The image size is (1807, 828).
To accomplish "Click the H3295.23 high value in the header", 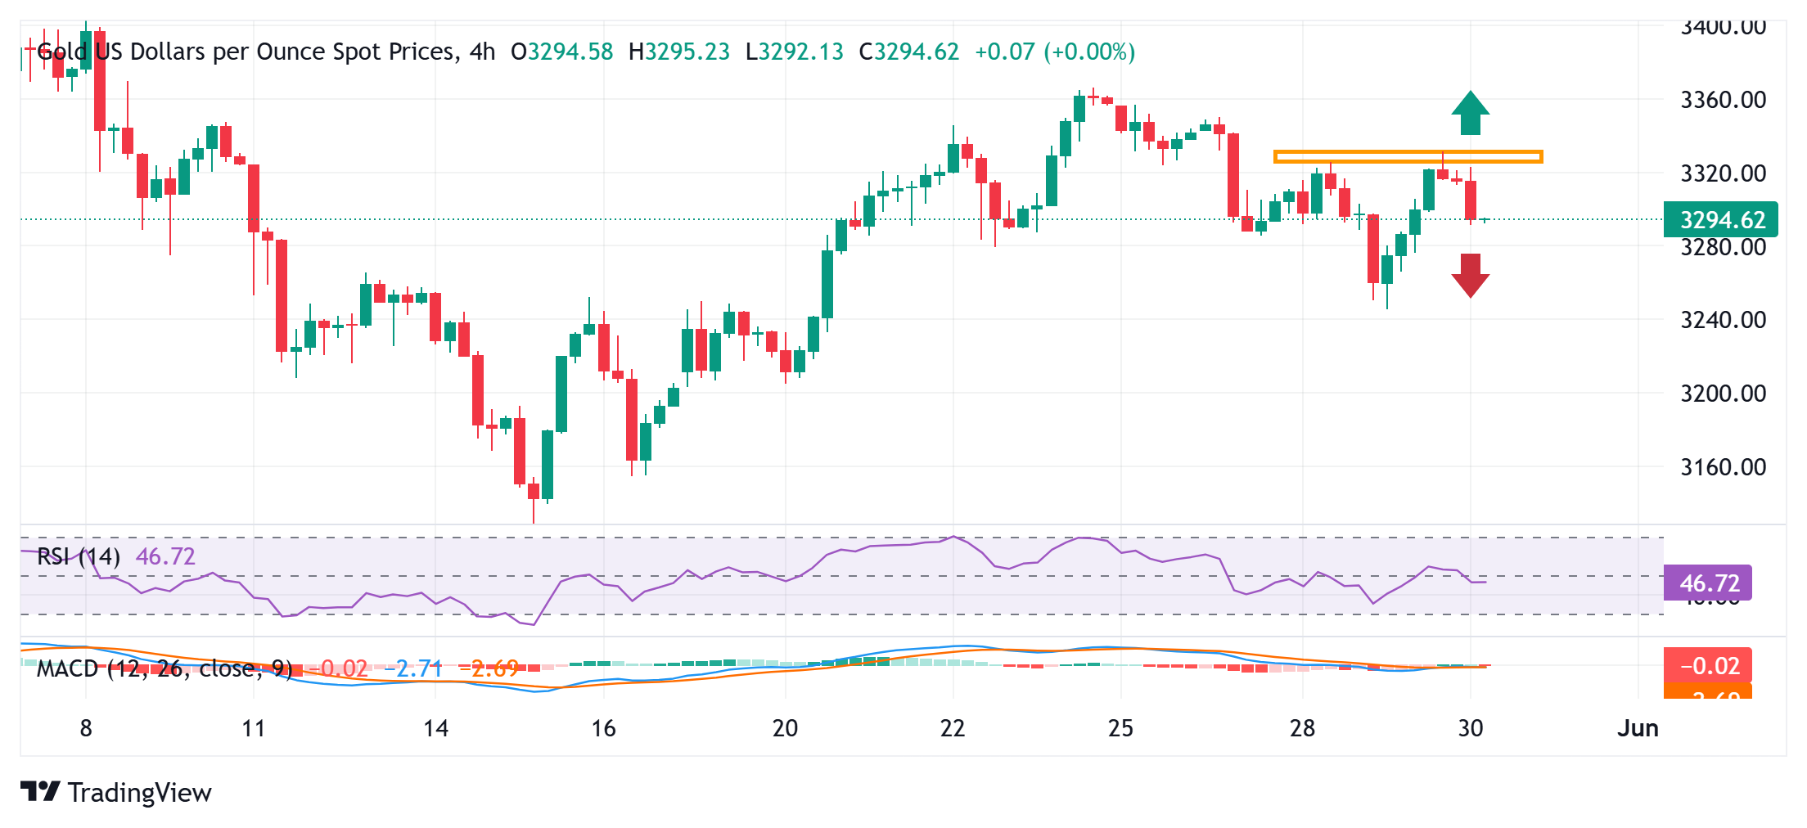I will [x=678, y=52].
